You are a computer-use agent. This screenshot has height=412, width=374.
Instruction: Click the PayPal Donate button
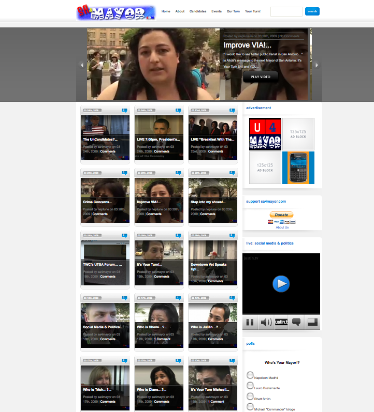pyautogui.click(x=281, y=215)
